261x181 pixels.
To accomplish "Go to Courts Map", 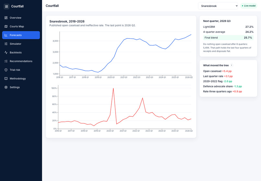I will click(x=21, y=27).
